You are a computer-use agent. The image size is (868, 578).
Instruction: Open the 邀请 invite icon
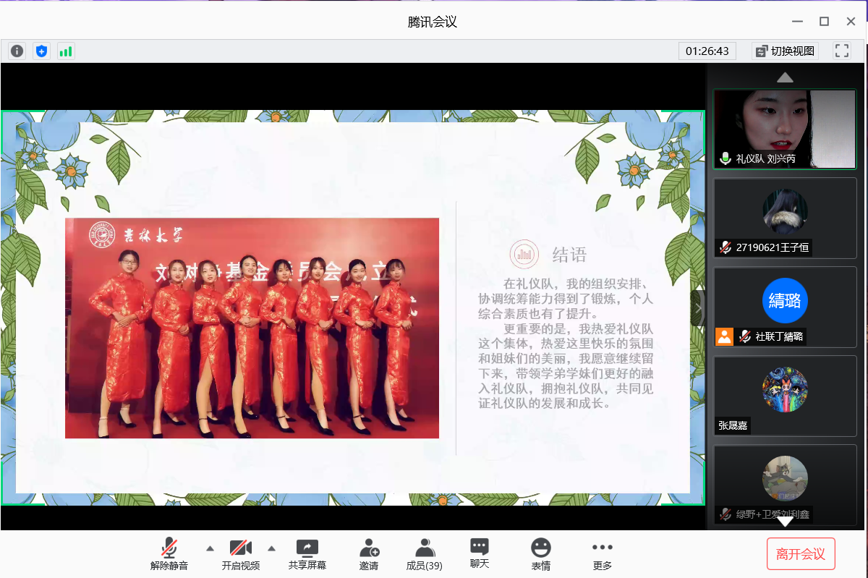pos(369,554)
